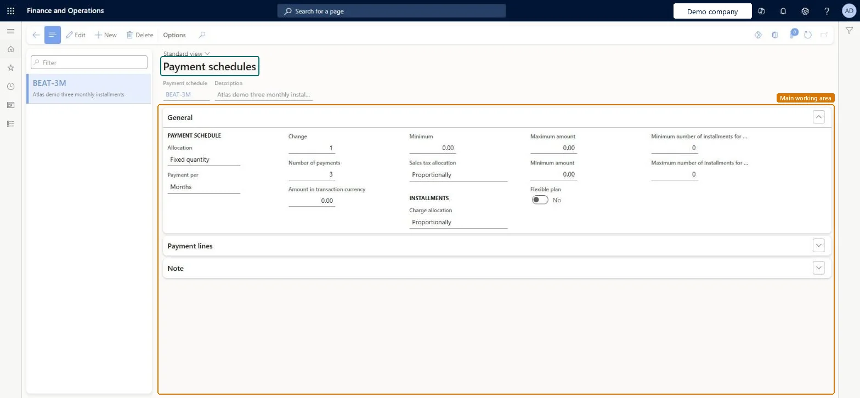Open the Recent clock icon in sidebar
The height and width of the screenshot is (398, 860).
click(x=10, y=87)
